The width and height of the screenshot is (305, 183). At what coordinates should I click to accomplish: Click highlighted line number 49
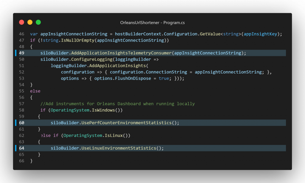tap(21, 53)
